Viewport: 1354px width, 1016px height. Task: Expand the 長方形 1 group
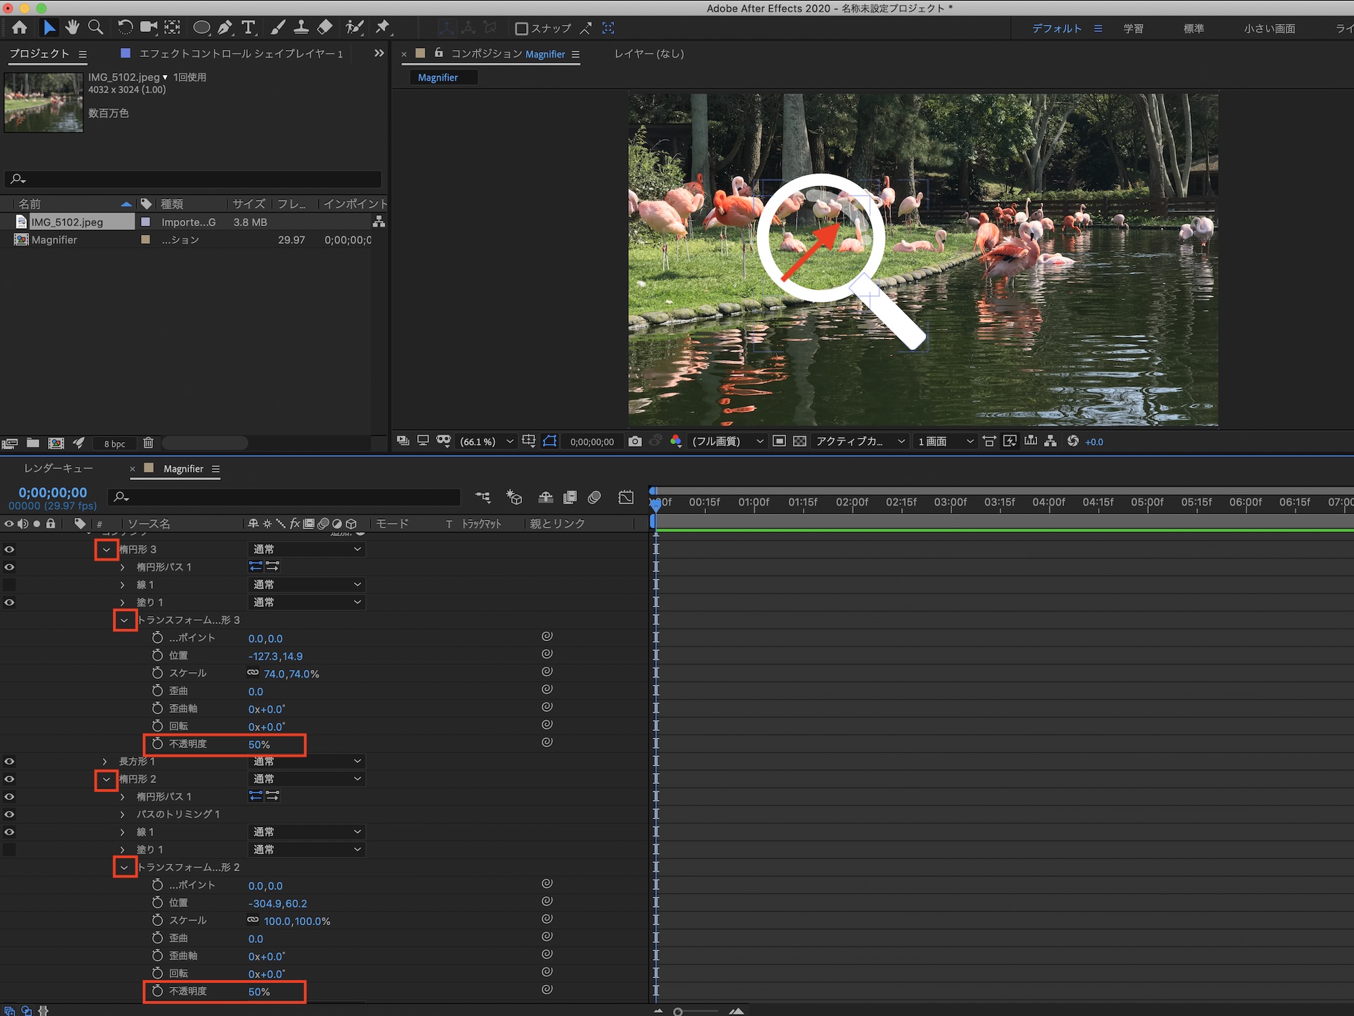tap(105, 761)
